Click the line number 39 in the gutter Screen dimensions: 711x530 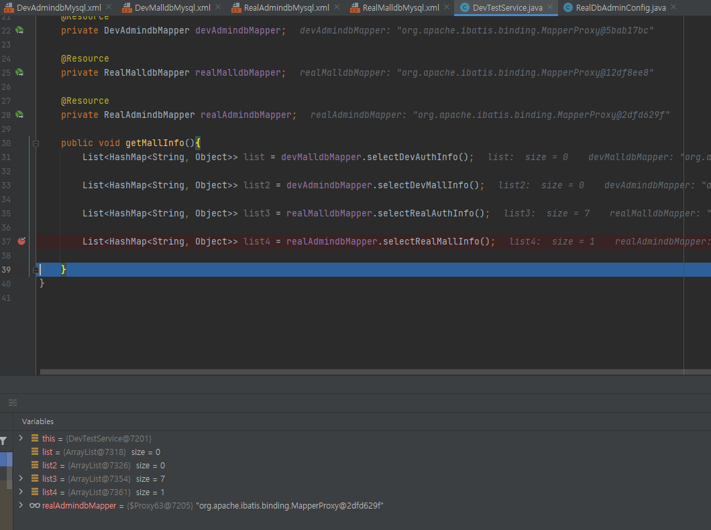[x=6, y=269]
